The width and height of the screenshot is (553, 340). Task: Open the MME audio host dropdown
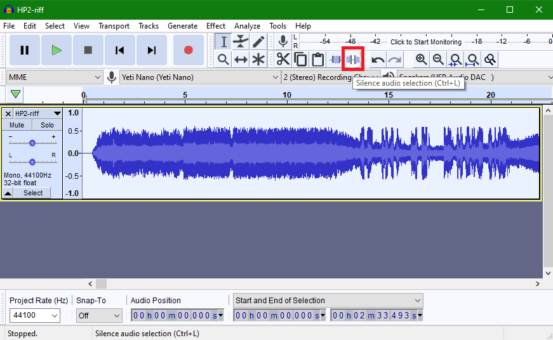pos(55,77)
